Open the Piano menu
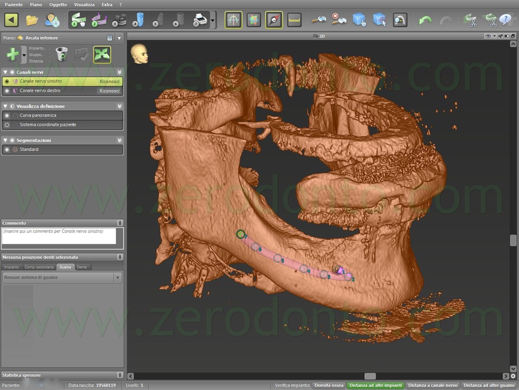 coord(36,4)
